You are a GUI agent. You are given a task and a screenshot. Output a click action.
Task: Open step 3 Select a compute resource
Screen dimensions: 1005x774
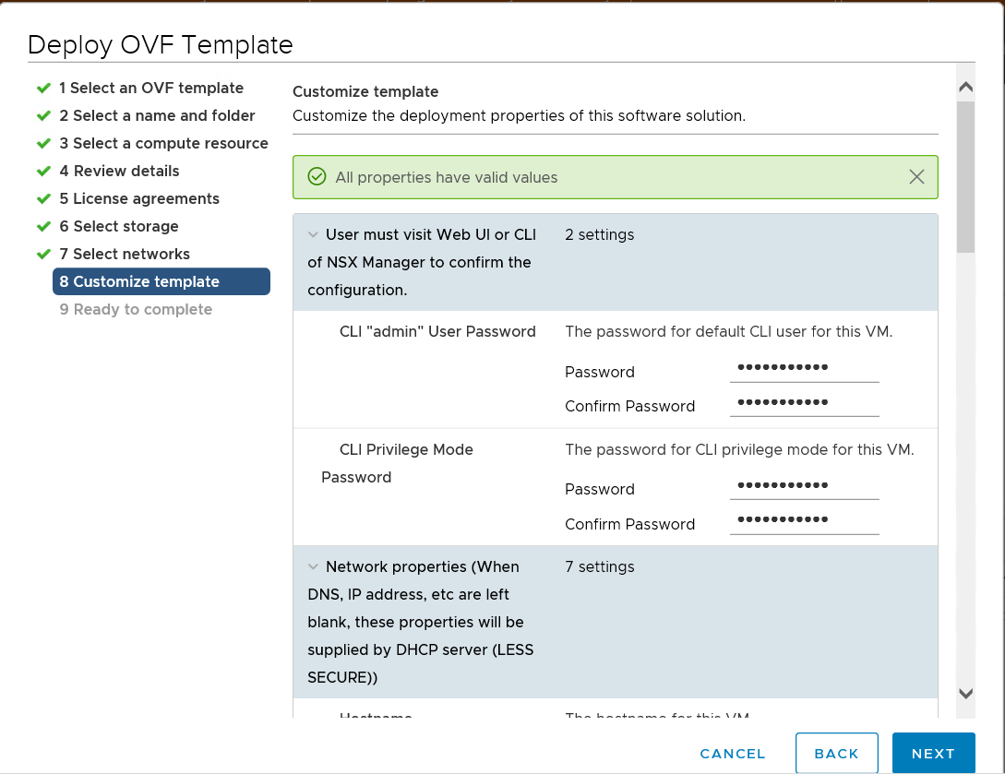[x=163, y=144]
